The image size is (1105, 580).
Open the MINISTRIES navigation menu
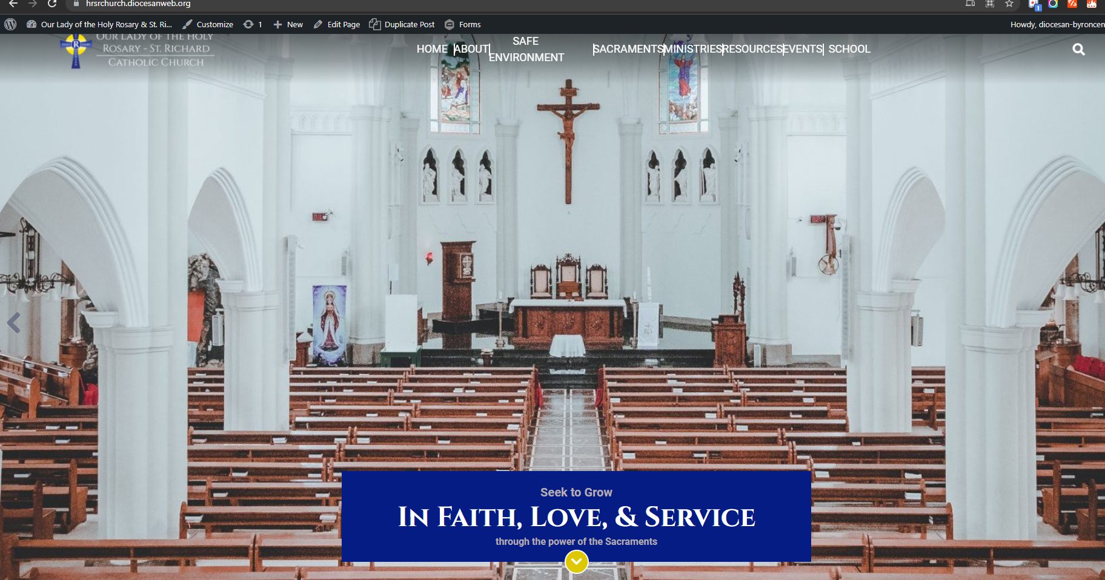point(693,49)
